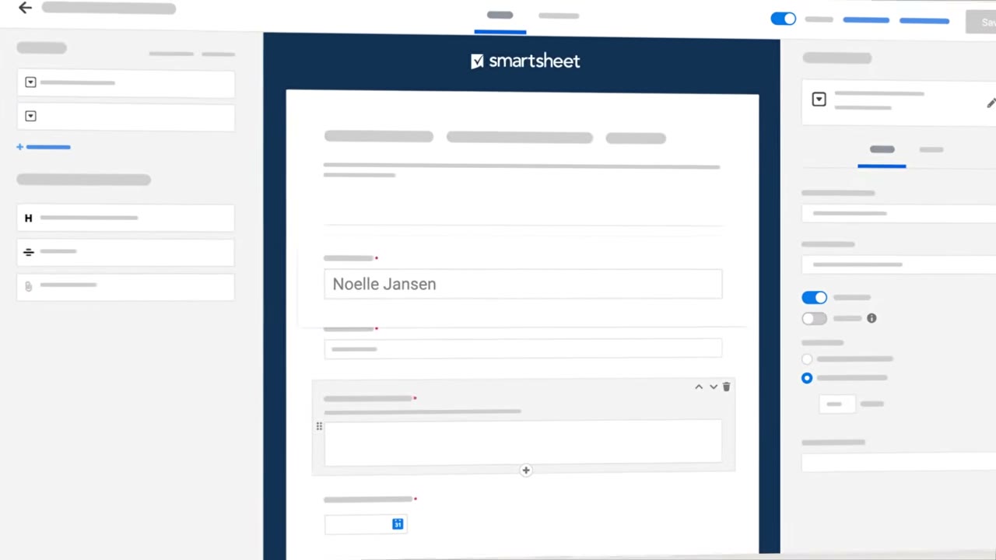Click the heading 'H' element icon
This screenshot has height=560, width=996.
(28, 219)
